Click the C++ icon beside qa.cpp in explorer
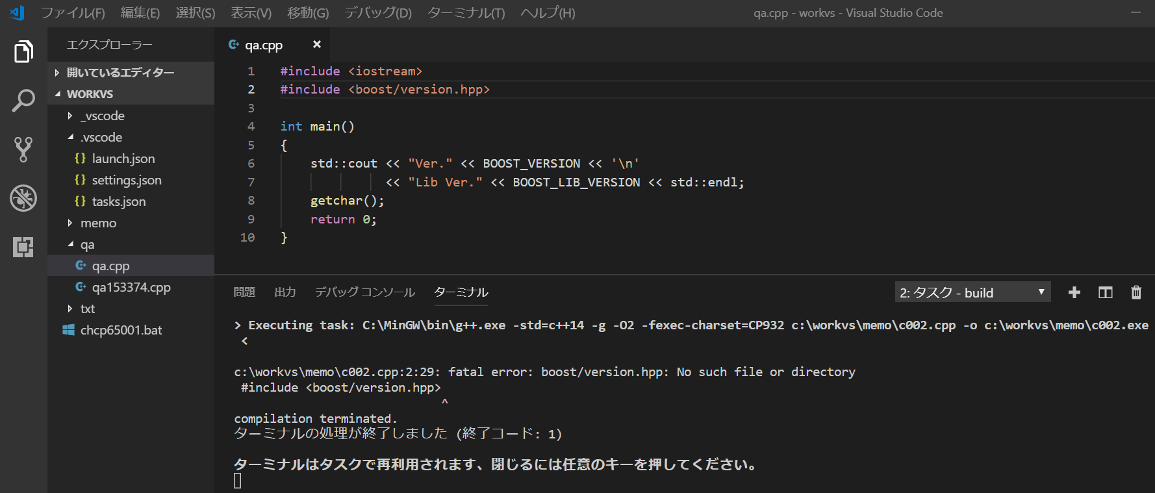 pyautogui.click(x=81, y=266)
